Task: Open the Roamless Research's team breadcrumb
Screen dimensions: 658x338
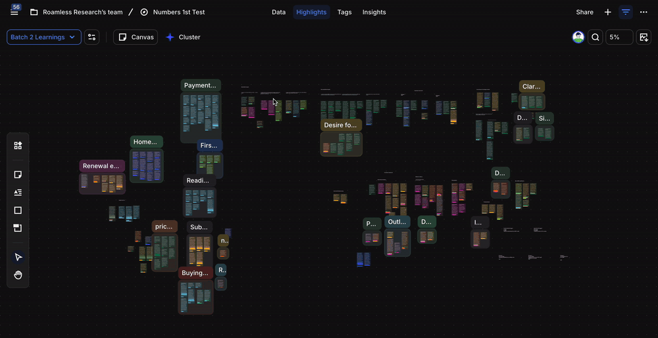Action: tap(83, 12)
